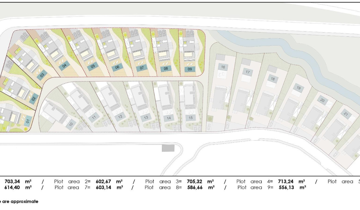
Task: Select plot label 06 on site plan
Action: click(x=117, y=67)
